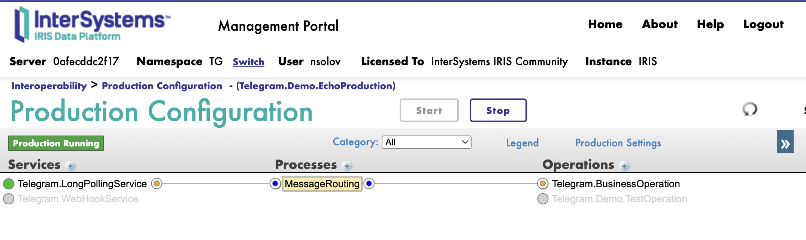Screen dimensions: 806x240
Task: Click gray status dot of Telegram.Demo.TestOperation
Action: [x=543, y=199]
